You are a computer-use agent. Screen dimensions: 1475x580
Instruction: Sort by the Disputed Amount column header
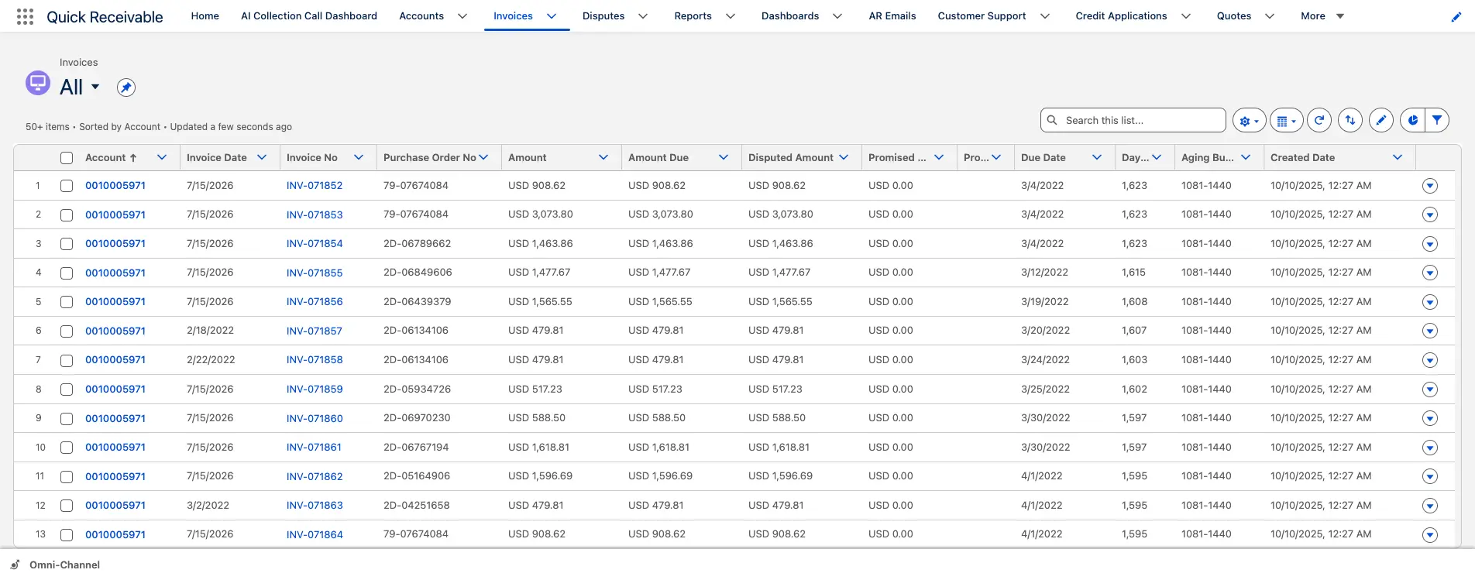coord(791,157)
